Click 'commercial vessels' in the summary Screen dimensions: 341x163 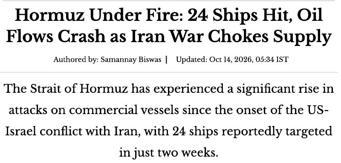pyautogui.click(x=124, y=110)
